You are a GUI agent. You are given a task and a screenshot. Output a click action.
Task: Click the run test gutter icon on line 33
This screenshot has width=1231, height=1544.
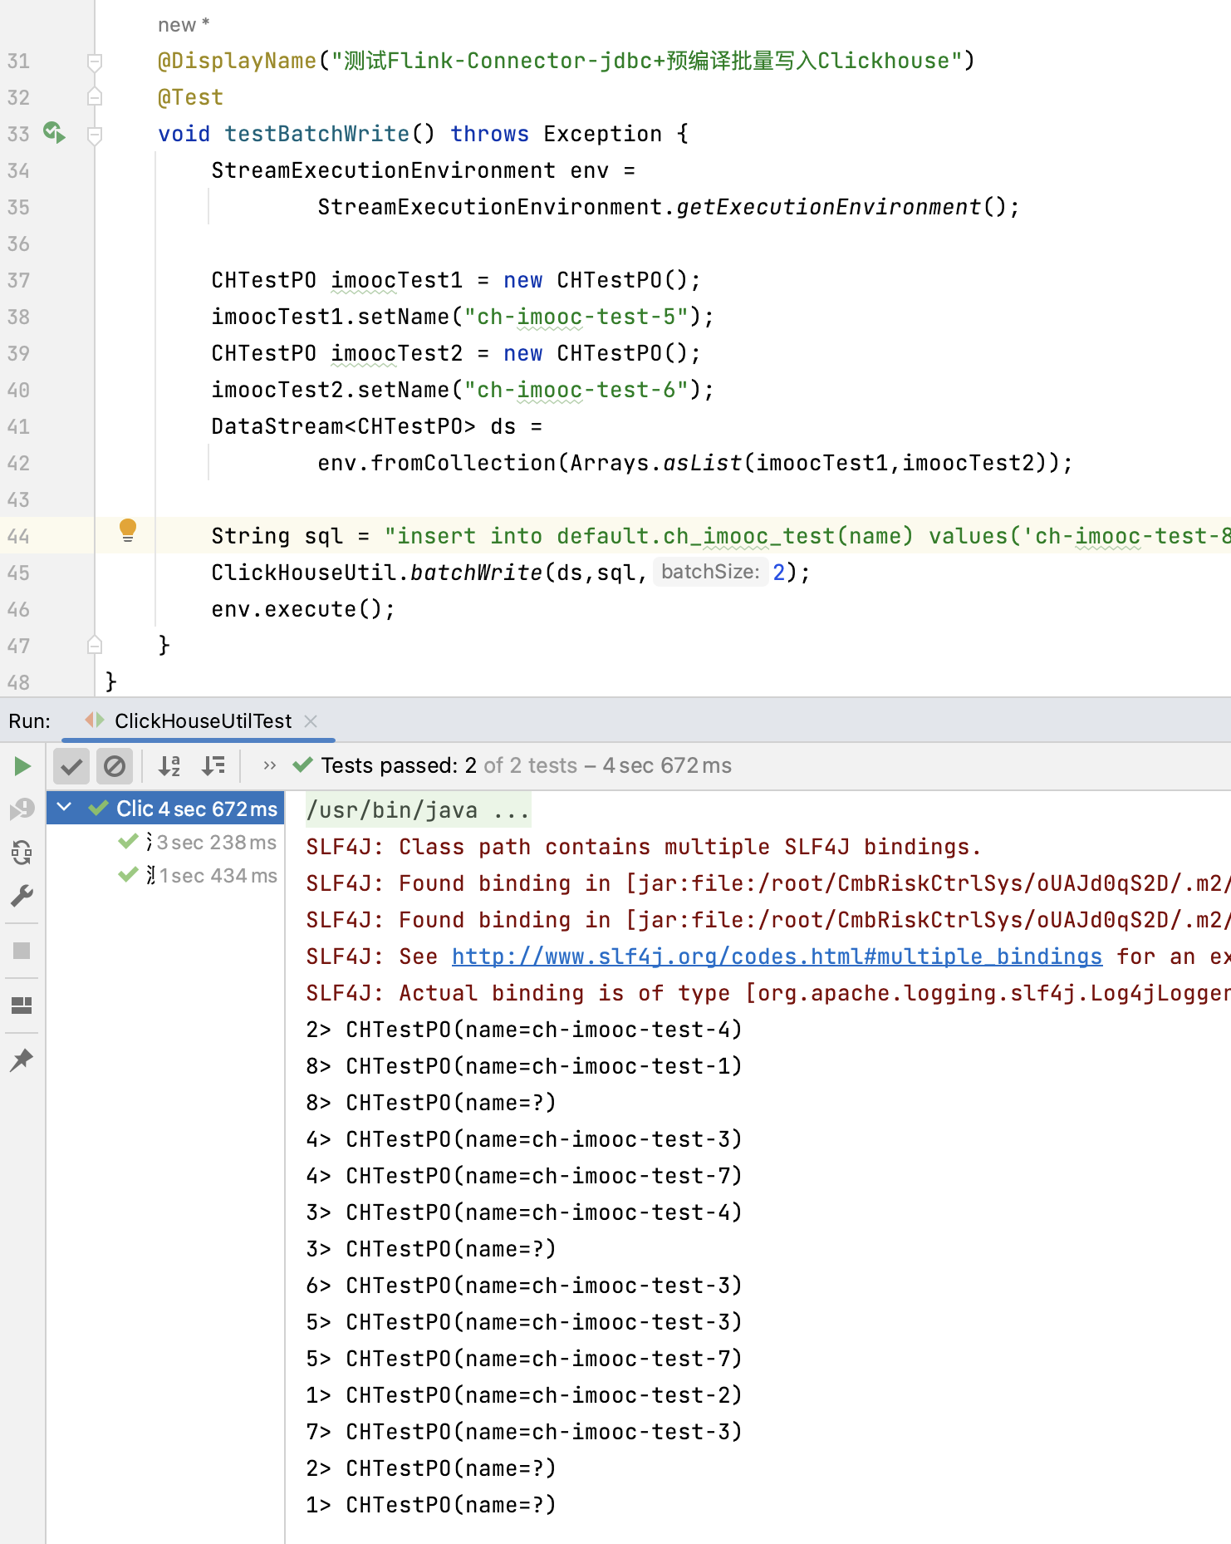[x=54, y=132]
